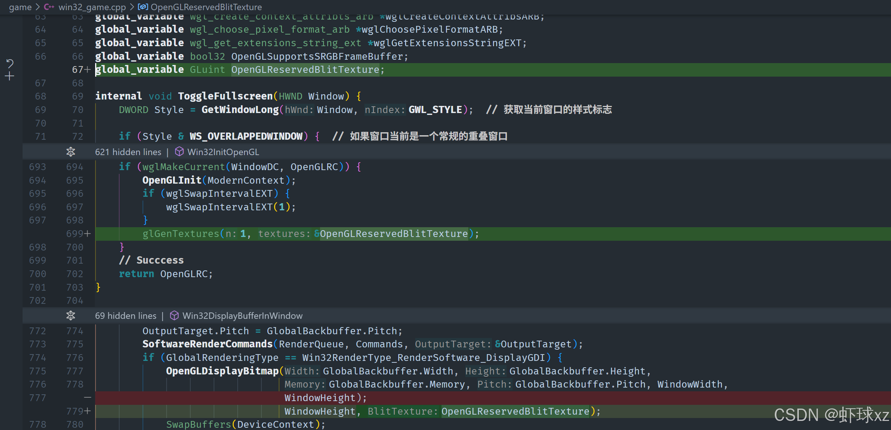
Task: Jump to the Win32InitOpenGL symbol link
Action: coord(223,152)
